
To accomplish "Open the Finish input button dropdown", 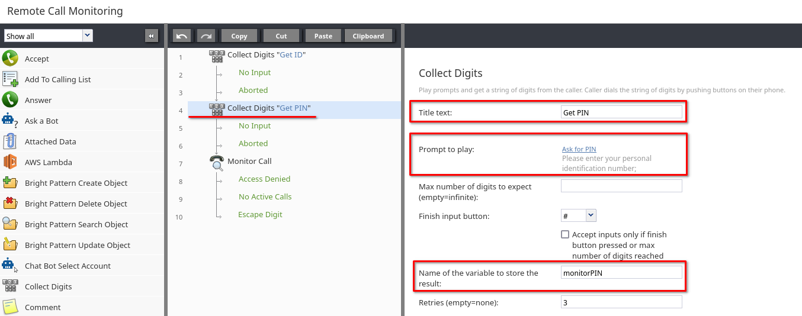I will 579,216.
